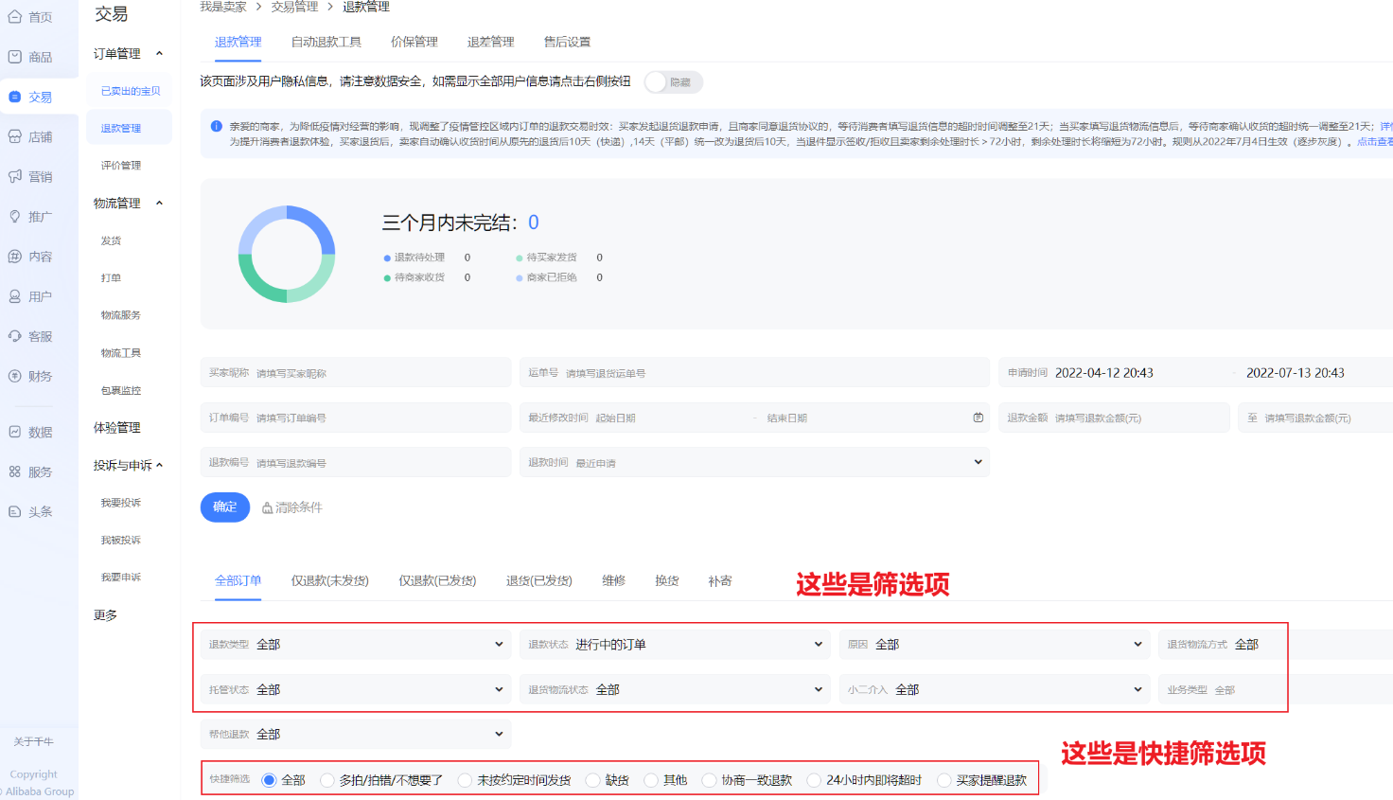Viewport: 1393px width, 800px height.
Task: Open the 客服 customer service headset icon
Action: [x=14, y=336]
